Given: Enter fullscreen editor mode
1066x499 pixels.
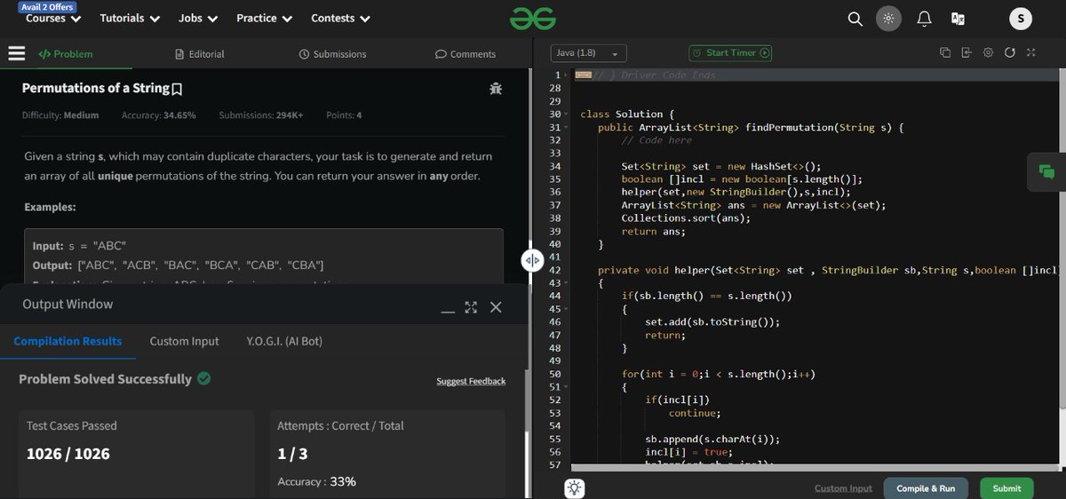Looking at the screenshot, I should tap(1030, 53).
